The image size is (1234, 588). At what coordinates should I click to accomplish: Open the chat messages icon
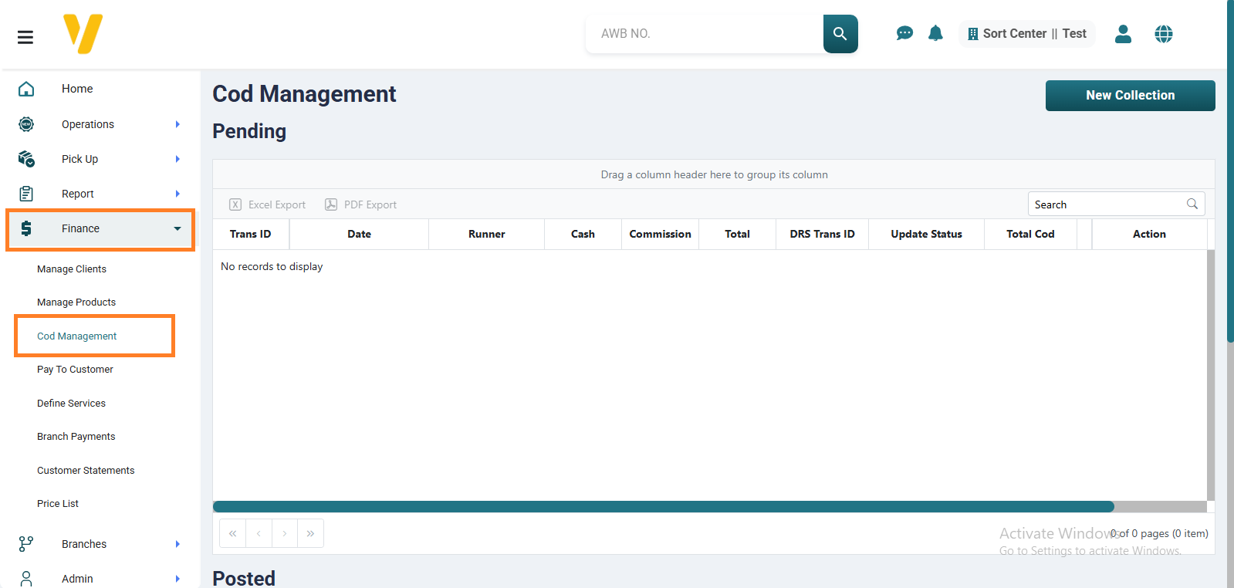point(904,33)
